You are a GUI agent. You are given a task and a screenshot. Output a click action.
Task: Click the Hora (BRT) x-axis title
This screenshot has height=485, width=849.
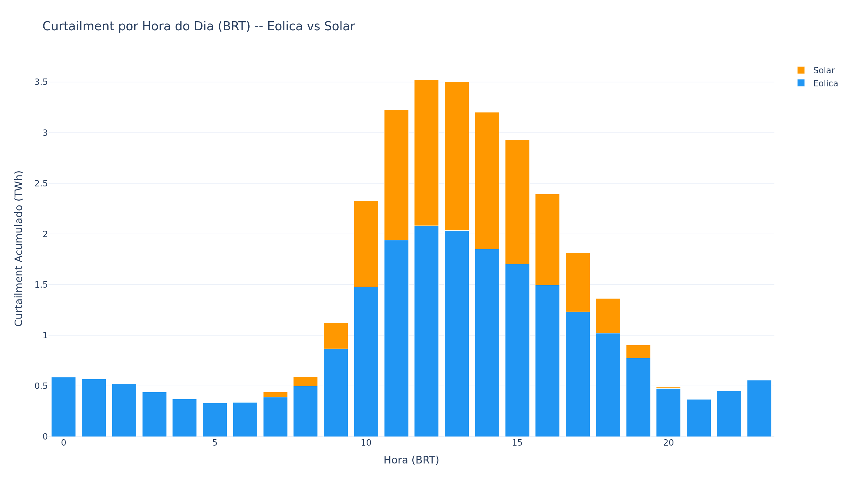point(411,460)
